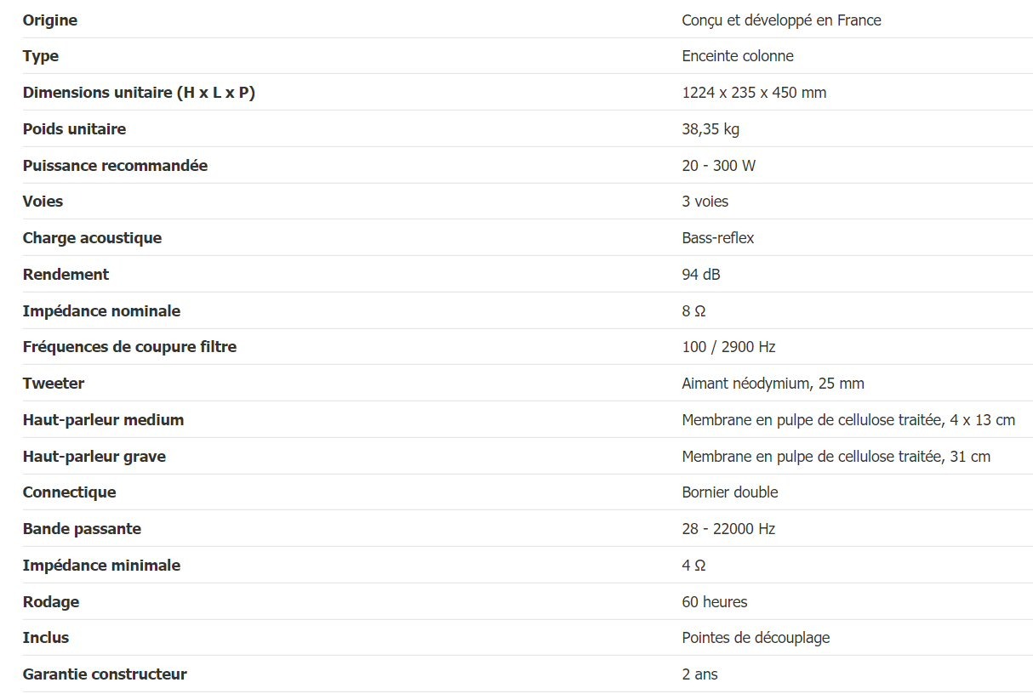Click the "28 - 22000 Hz" value

pyautogui.click(x=728, y=529)
